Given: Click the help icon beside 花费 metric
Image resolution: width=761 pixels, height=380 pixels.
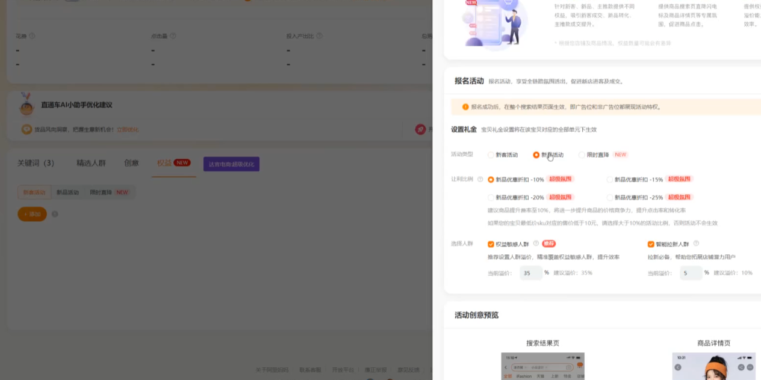Looking at the screenshot, I should coord(33,36).
